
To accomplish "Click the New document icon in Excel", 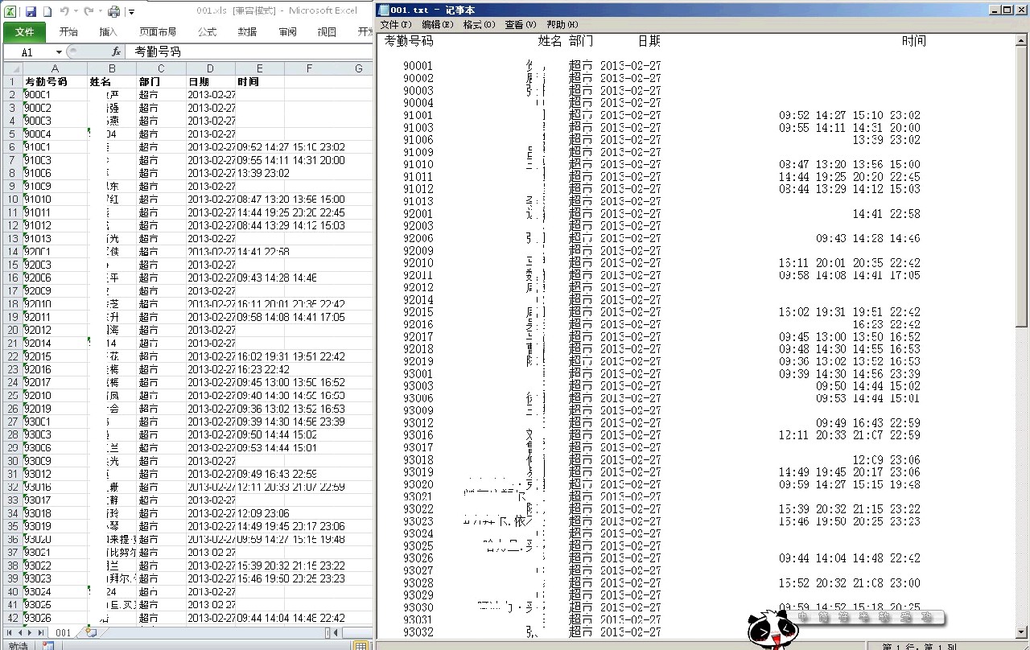I will (47, 11).
